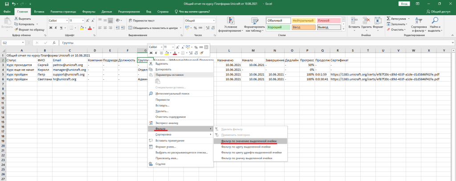This screenshot has width=456, height=181.
Task: Switch to the Формулы ribbon tab
Action: point(89,12)
